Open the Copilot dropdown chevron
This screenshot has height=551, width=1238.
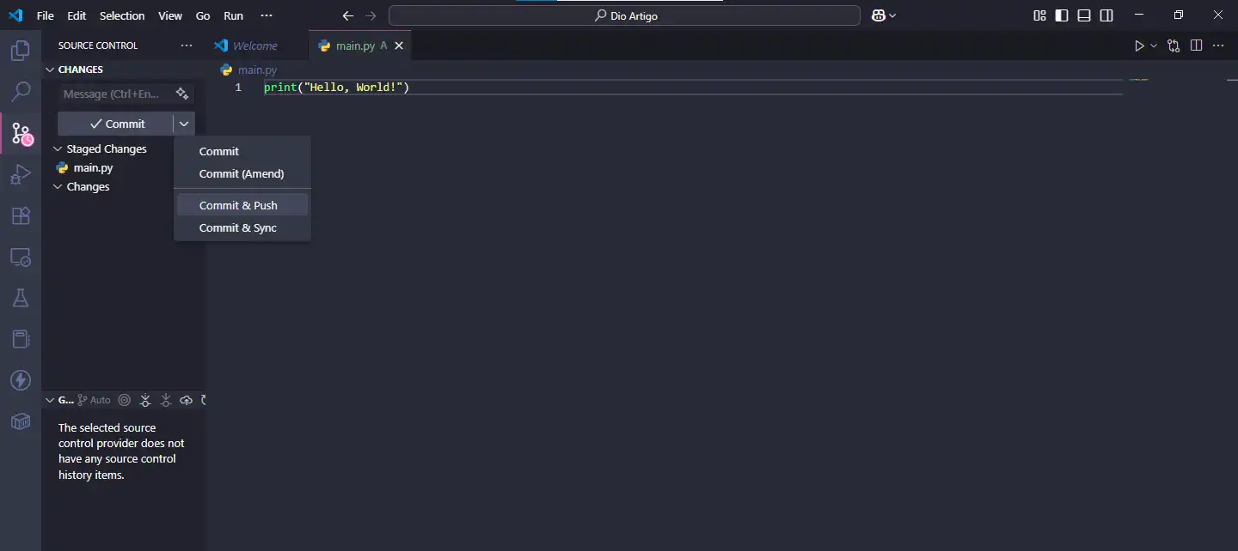click(892, 15)
